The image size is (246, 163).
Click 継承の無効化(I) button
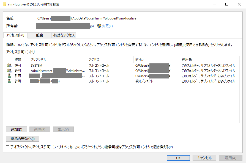[x=23, y=139]
